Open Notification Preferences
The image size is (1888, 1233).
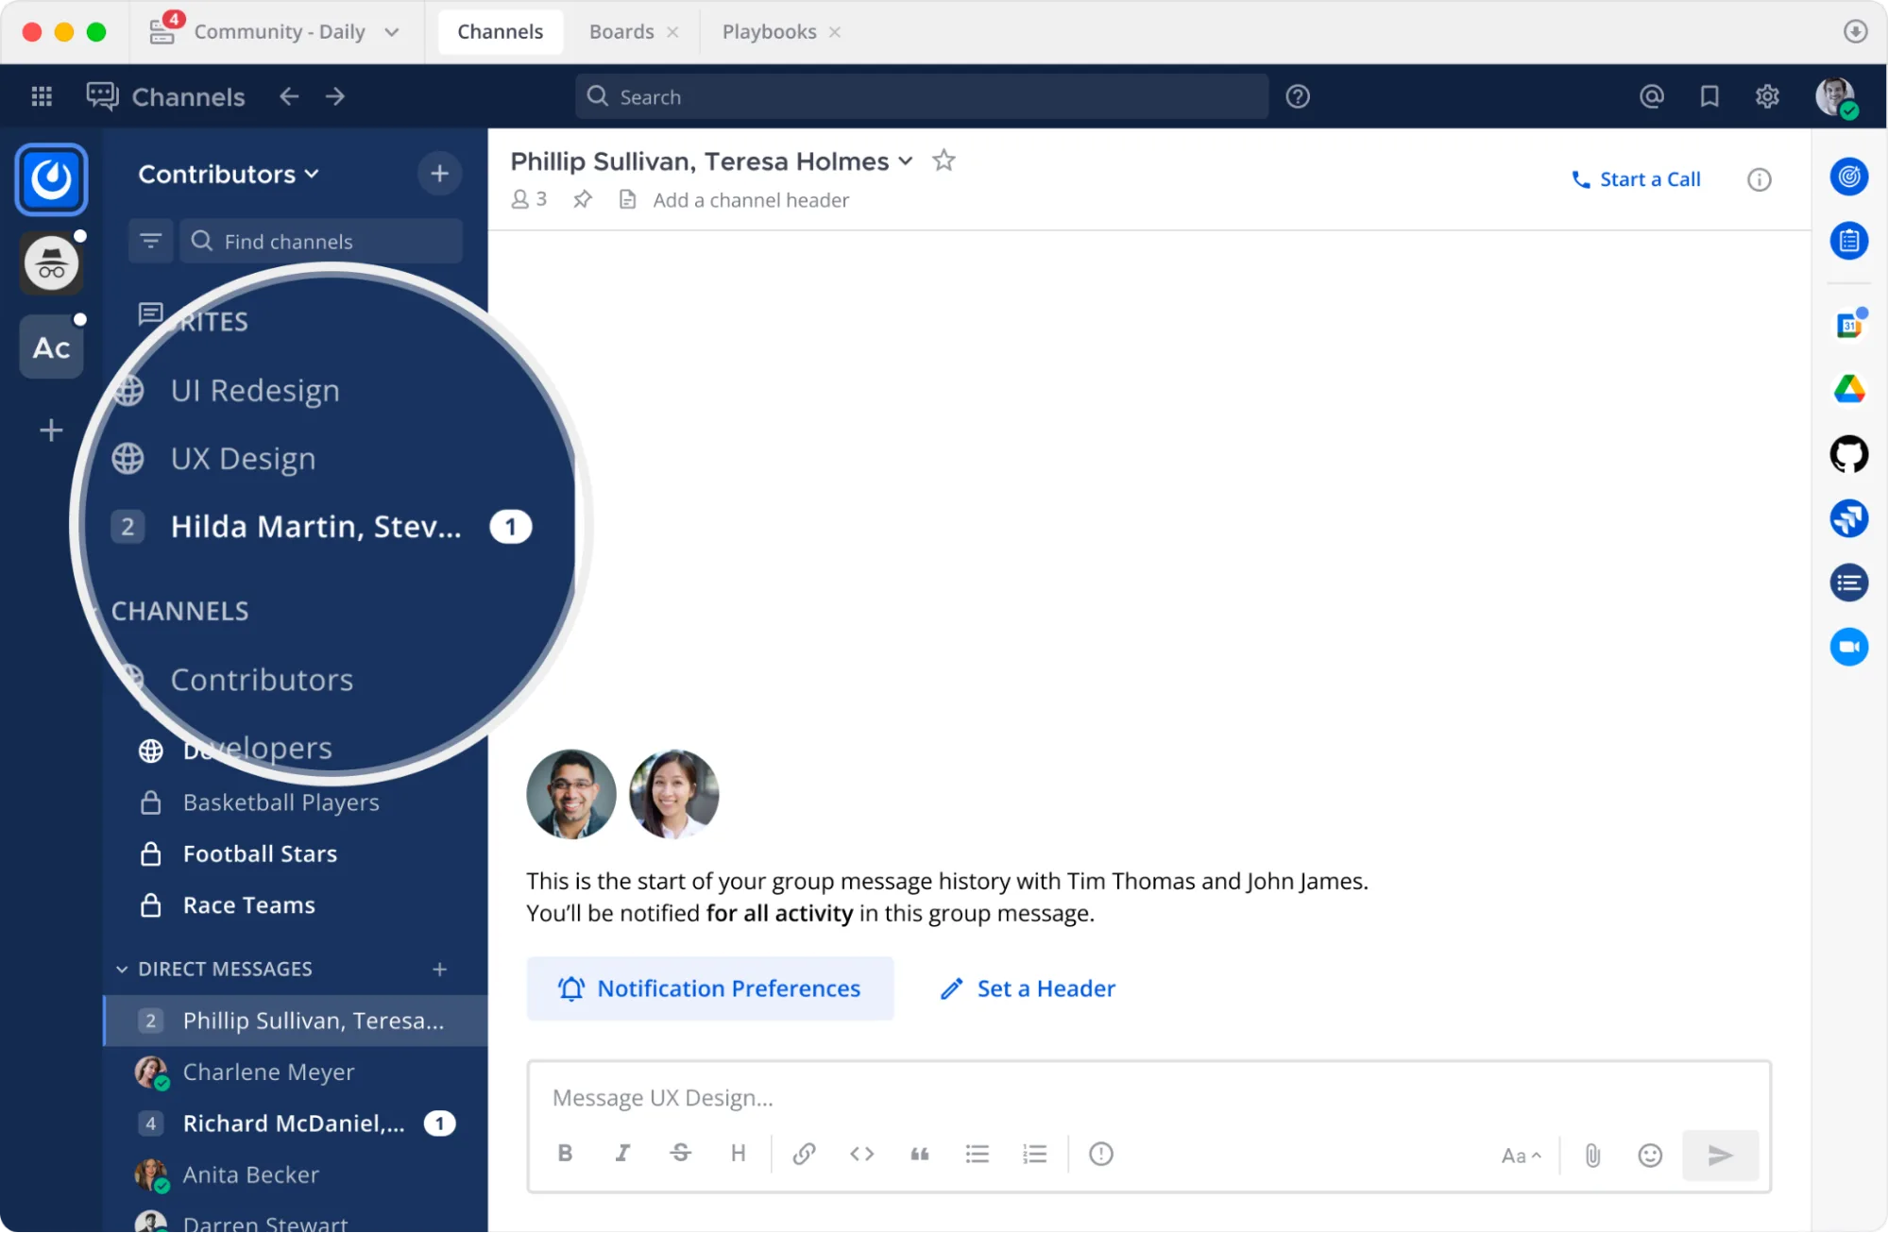(x=709, y=988)
